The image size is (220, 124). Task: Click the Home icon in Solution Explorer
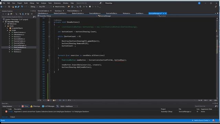pos(8,14)
